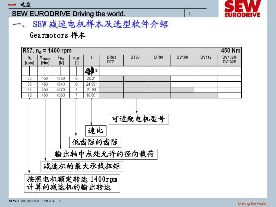Viewport: 276px width, 207px height.
Task: Click the footer date 2008 年 3 月
Action: click(53, 201)
